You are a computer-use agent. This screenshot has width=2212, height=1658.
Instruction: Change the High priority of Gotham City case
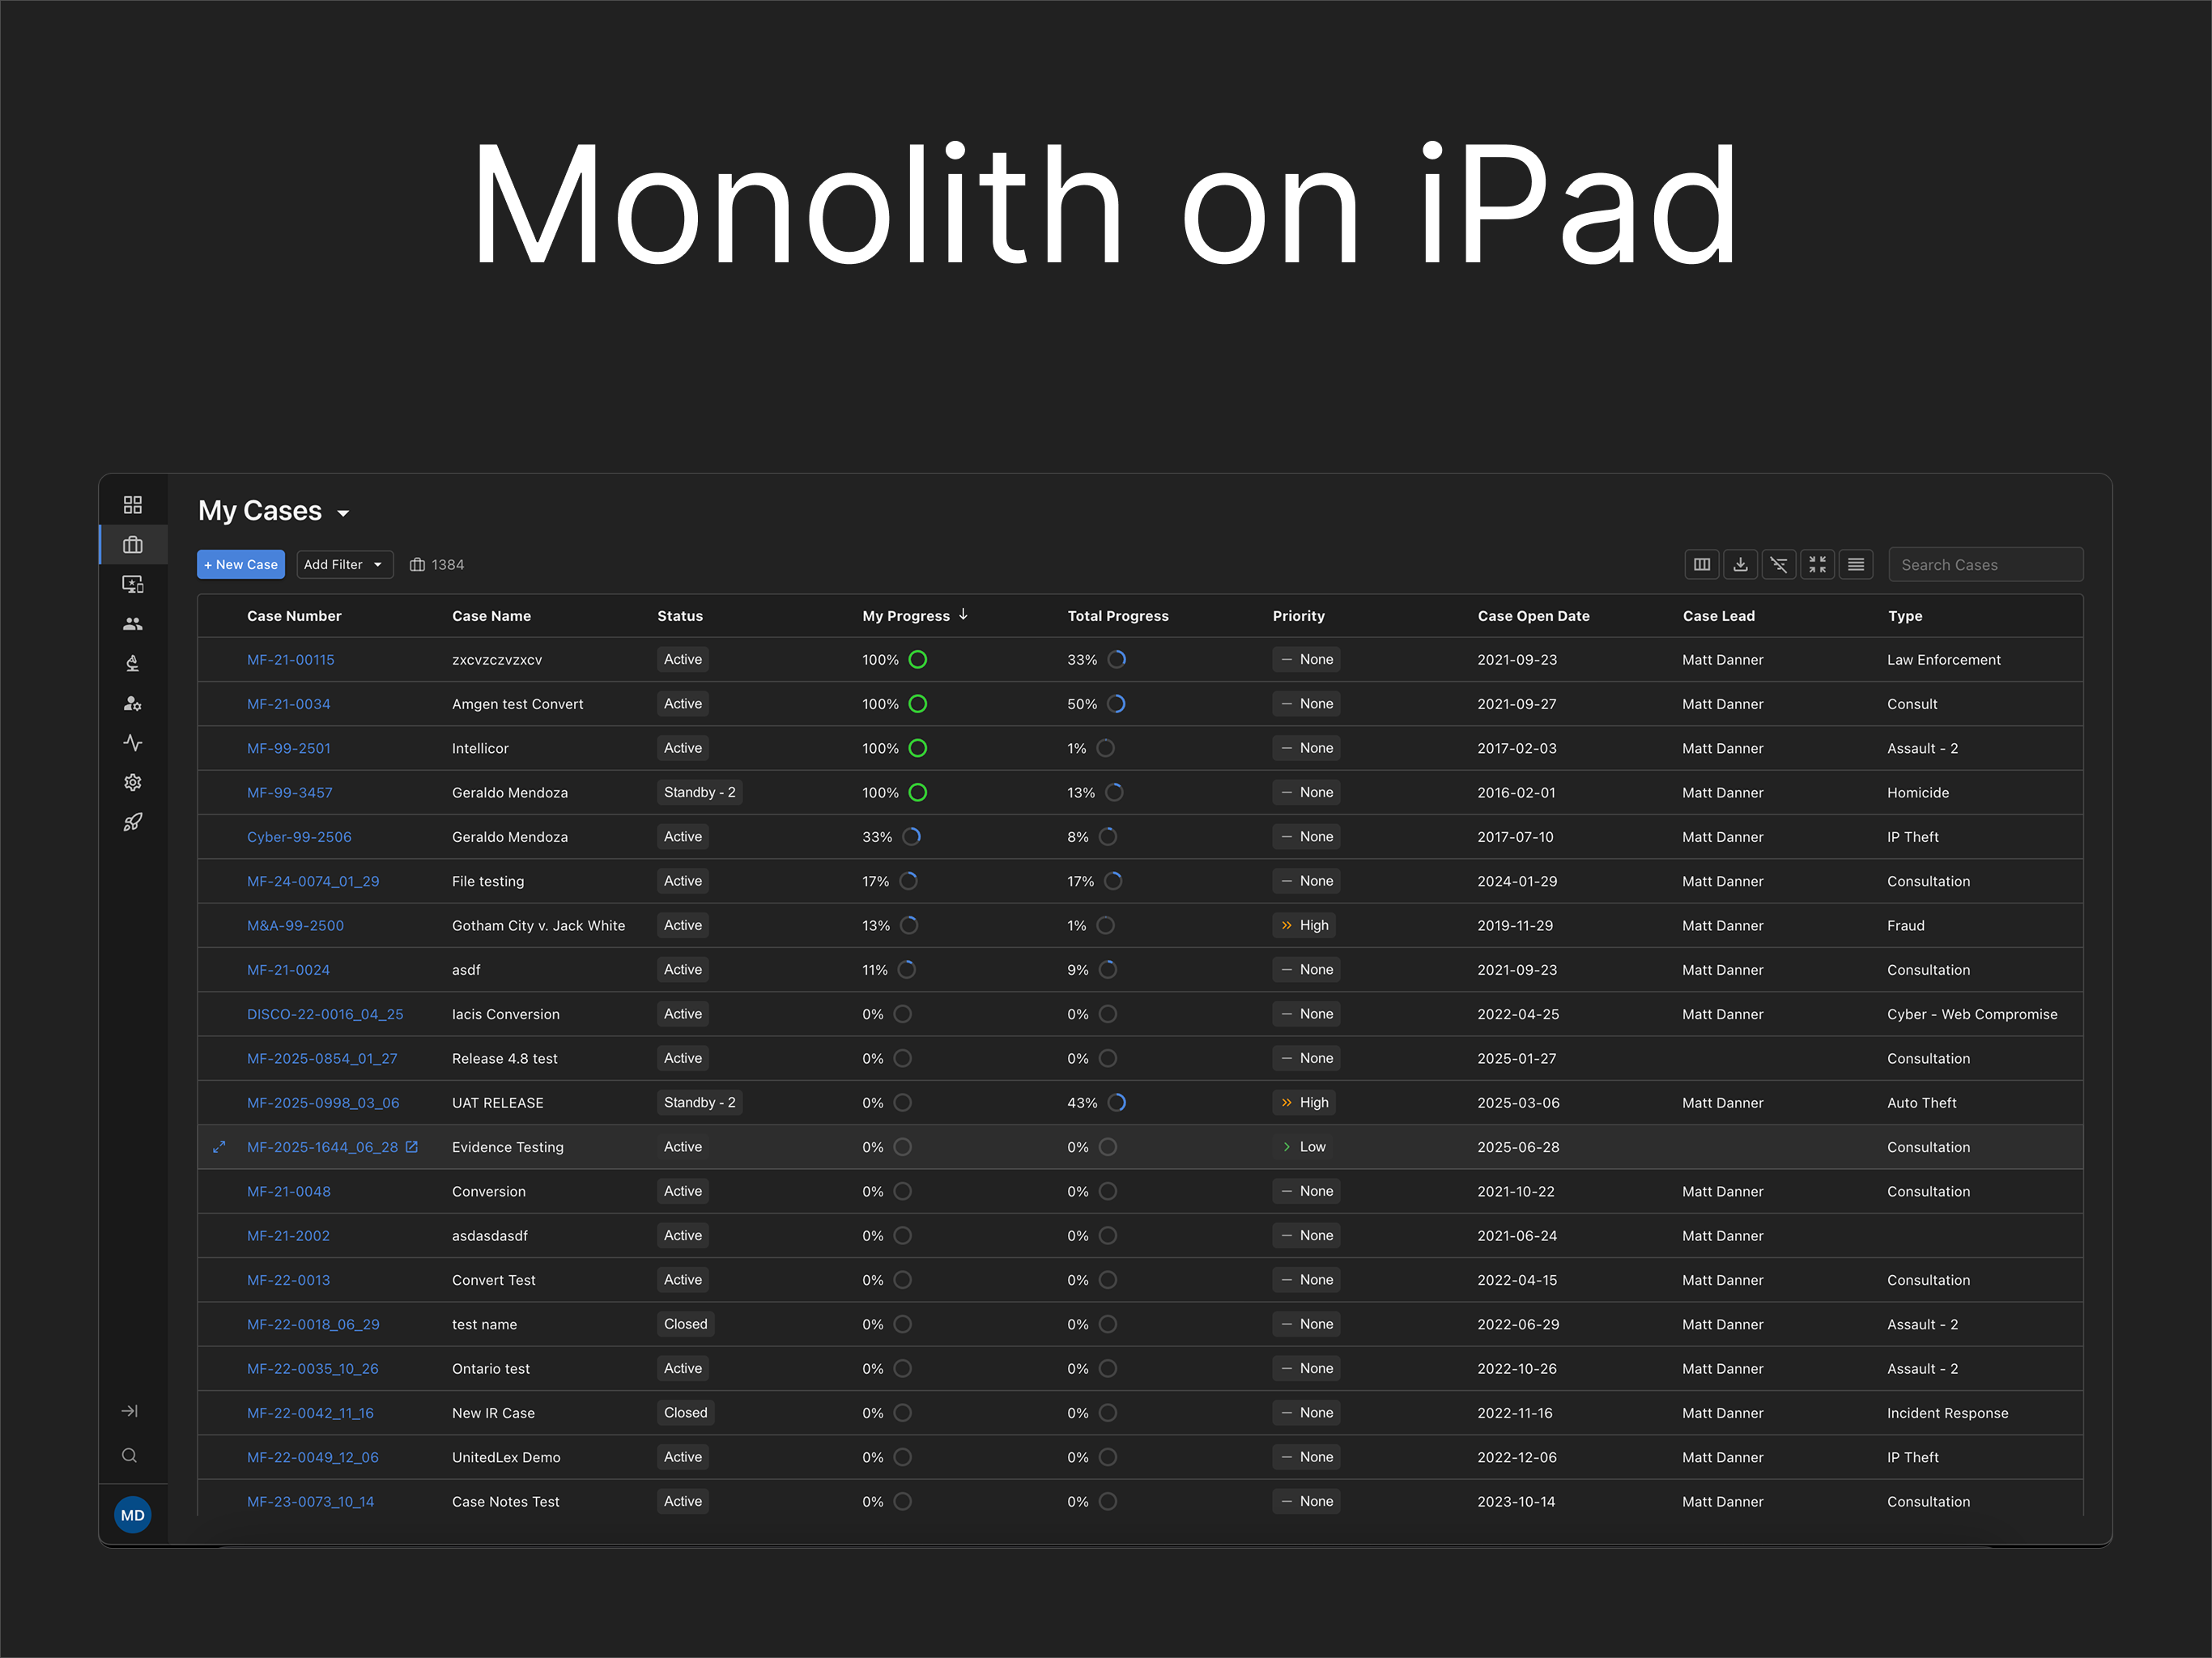pos(1304,926)
